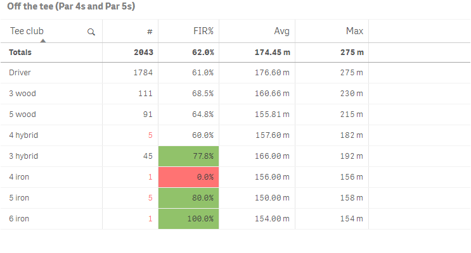The image size is (471, 253).
Task: Click the green 100.0% FIR cell
Action: click(x=188, y=219)
